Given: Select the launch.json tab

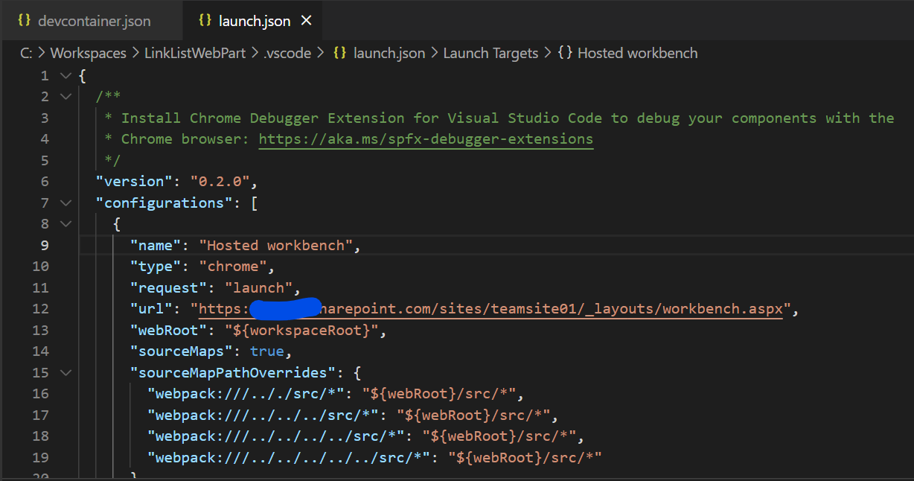Looking at the screenshot, I should [x=253, y=21].
